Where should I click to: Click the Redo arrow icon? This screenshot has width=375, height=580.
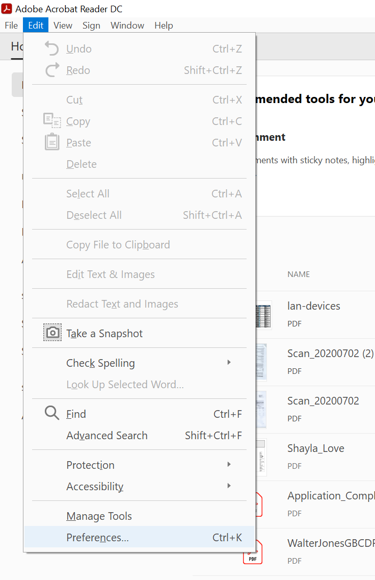click(x=52, y=70)
